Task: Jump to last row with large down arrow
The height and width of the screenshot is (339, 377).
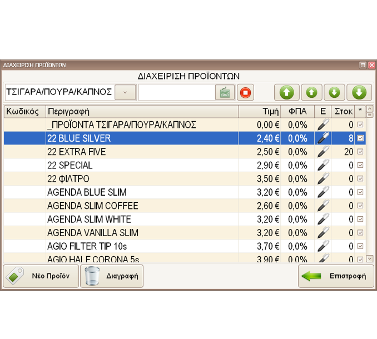Action: pyautogui.click(x=359, y=92)
